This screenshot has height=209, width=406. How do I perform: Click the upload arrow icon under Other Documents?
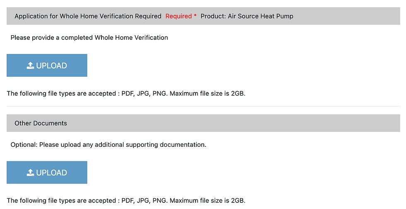[x=30, y=173]
